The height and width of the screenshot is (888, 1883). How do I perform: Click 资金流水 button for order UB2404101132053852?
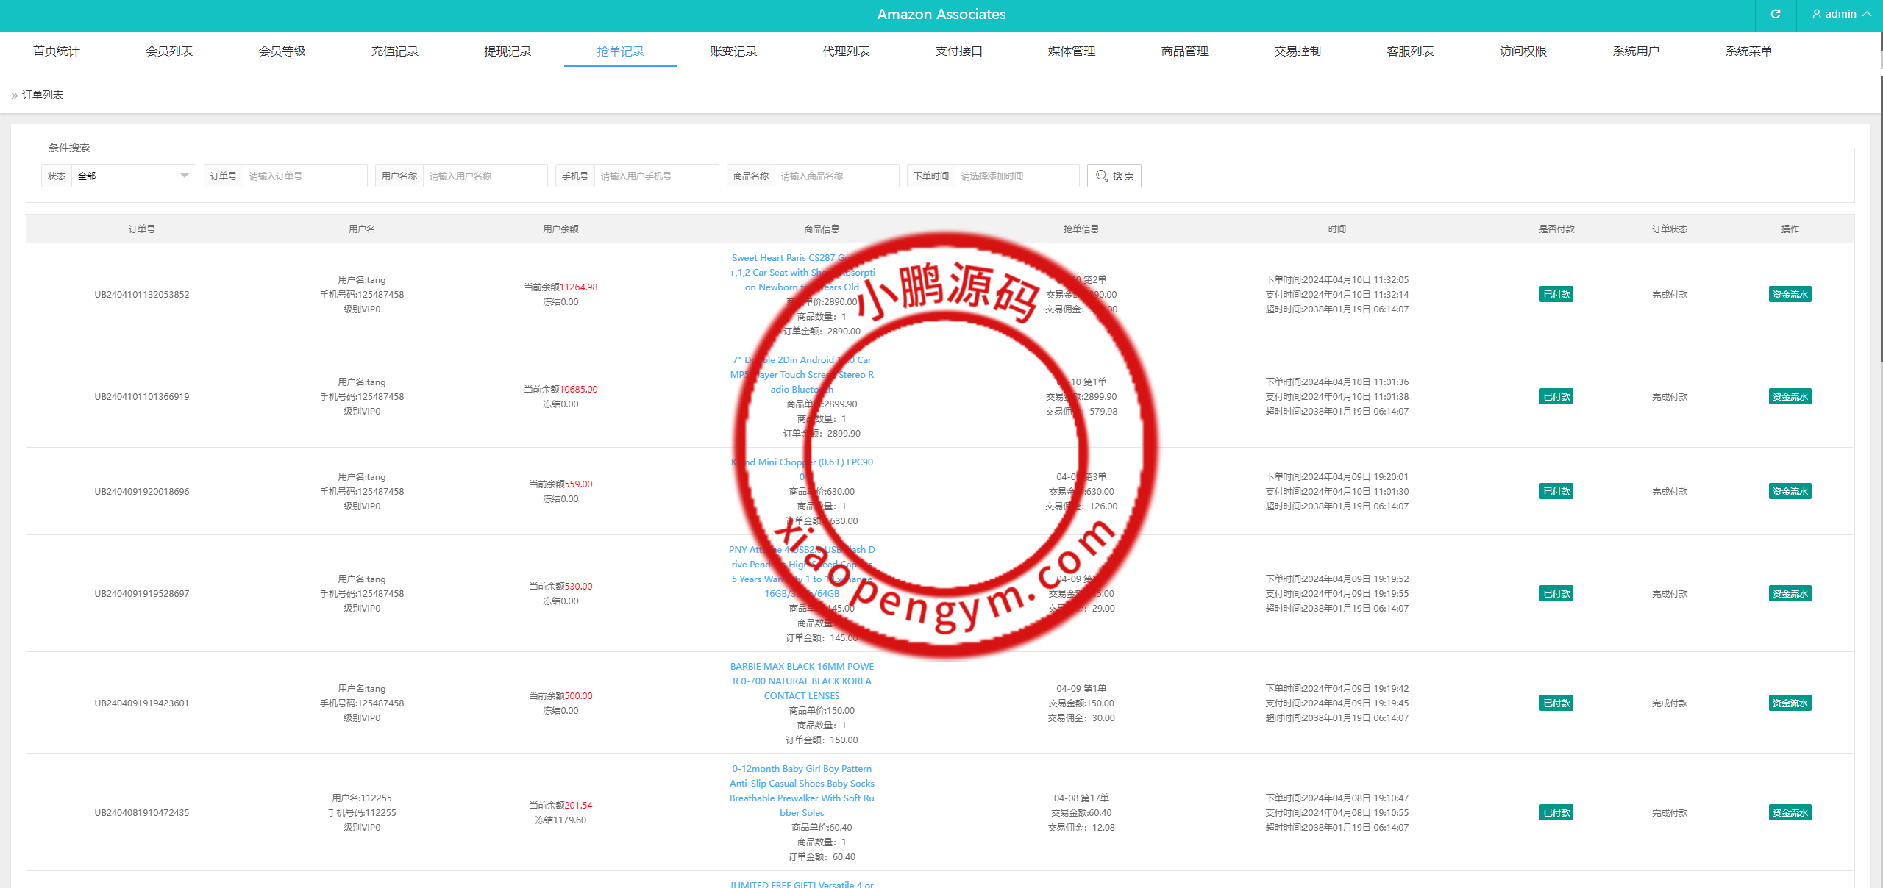[1790, 295]
